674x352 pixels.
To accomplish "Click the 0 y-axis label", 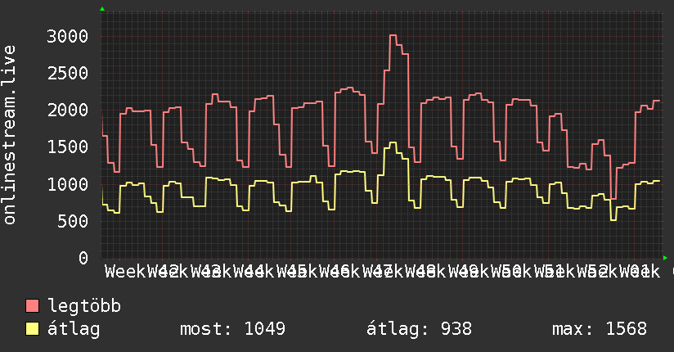I will point(83,258).
